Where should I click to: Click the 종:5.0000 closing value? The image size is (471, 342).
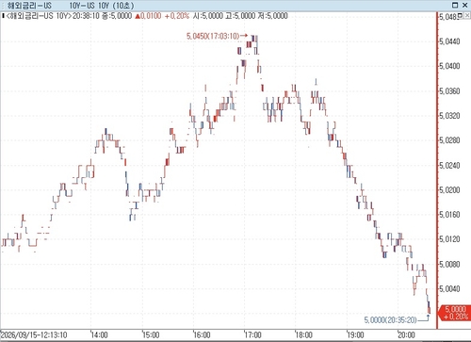click(x=117, y=16)
